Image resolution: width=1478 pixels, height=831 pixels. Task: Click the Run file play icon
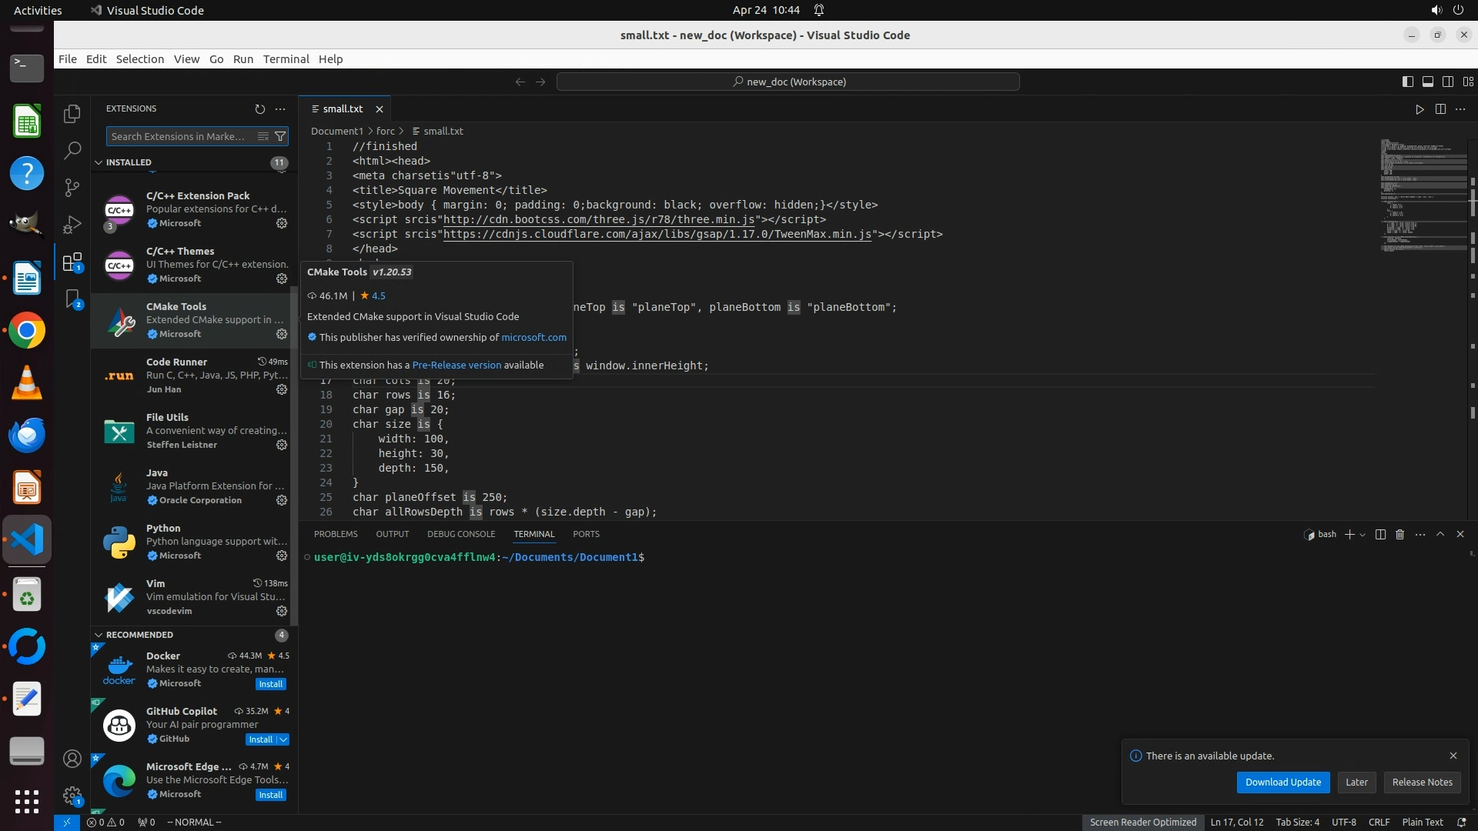pyautogui.click(x=1419, y=109)
